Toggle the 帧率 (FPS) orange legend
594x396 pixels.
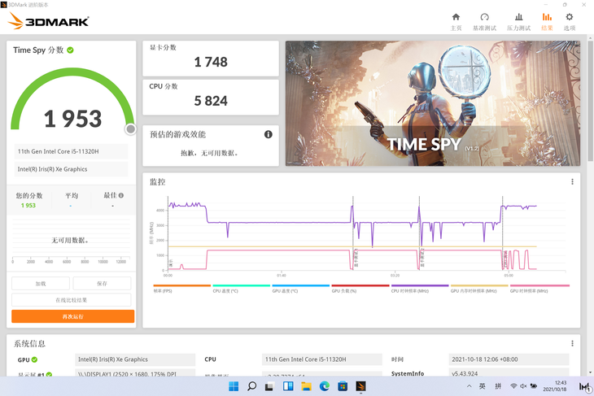tap(181, 289)
